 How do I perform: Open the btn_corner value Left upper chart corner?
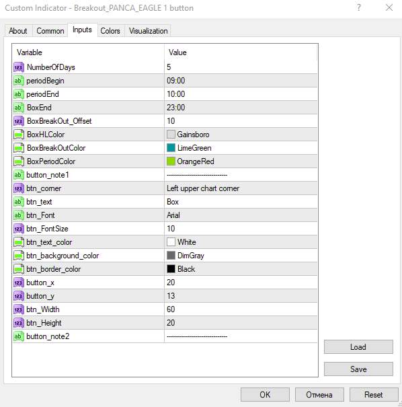point(241,188)
